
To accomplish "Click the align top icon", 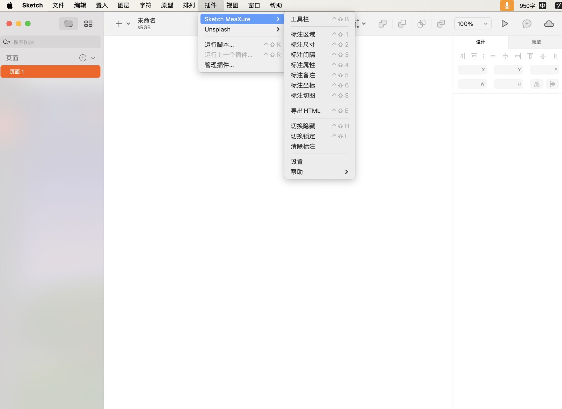I will [x=530, y=56].
